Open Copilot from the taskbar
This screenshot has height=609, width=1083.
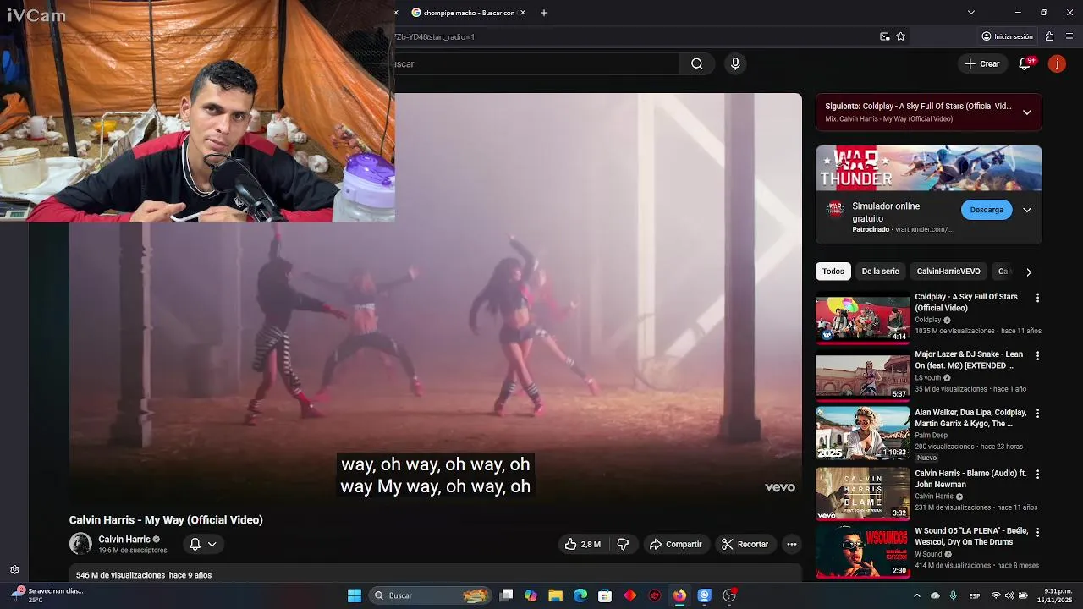click(531, 595)
